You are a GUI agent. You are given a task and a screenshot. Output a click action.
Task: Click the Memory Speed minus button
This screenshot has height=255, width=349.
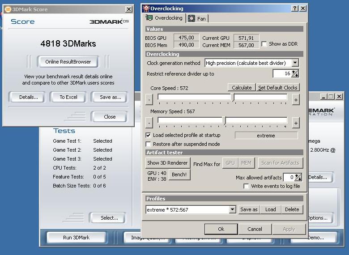click(149, 123)
